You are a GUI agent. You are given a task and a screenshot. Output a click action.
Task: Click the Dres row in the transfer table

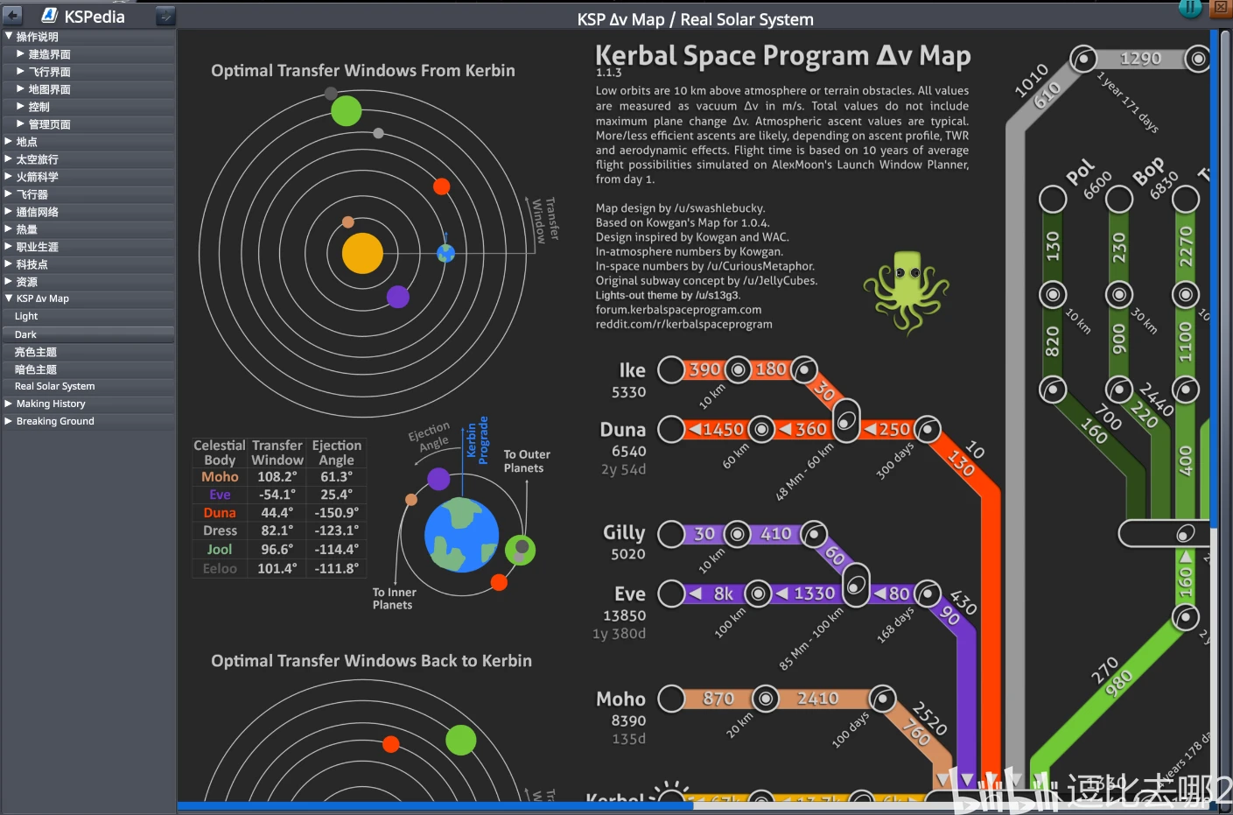pyautogui.click(x=278, y=530)
